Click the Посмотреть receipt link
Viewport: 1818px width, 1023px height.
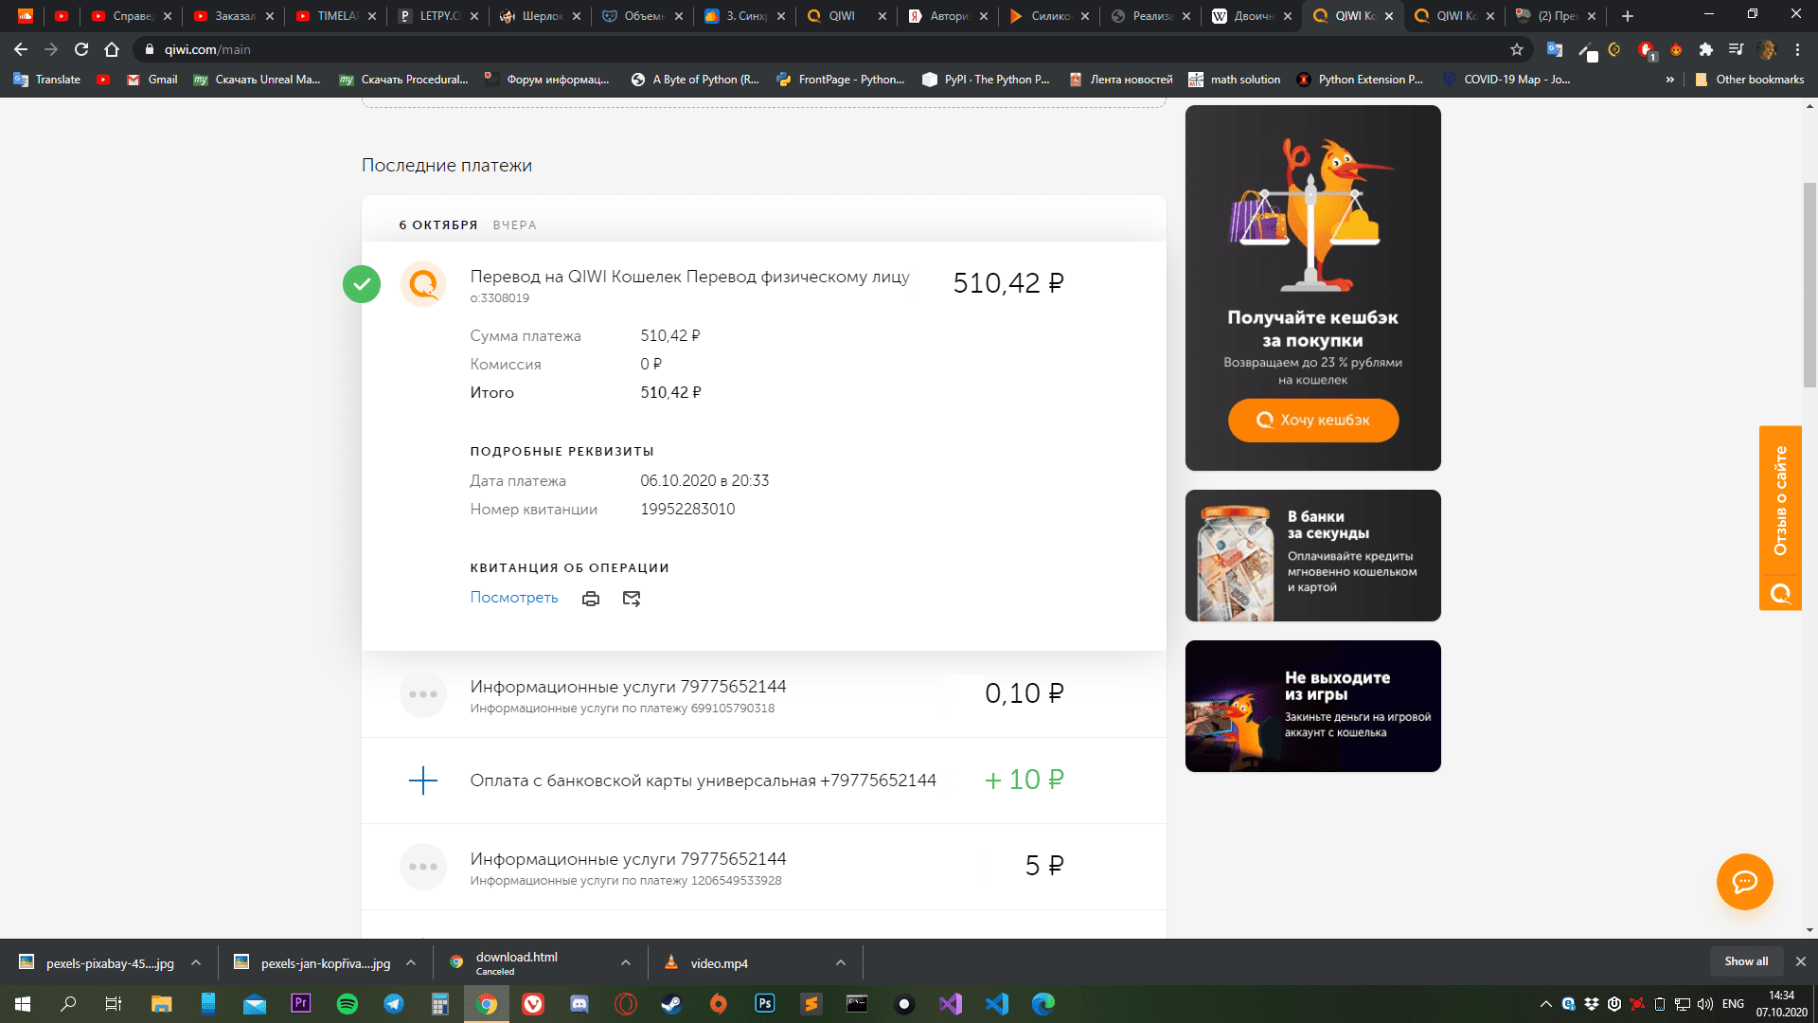tap(514, 598)
